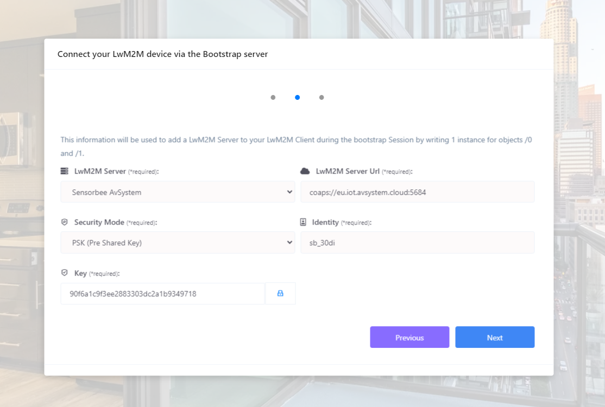605x407 pixels.
Task: Click chevron arrow on PSK select
Action: coord(289,243)
